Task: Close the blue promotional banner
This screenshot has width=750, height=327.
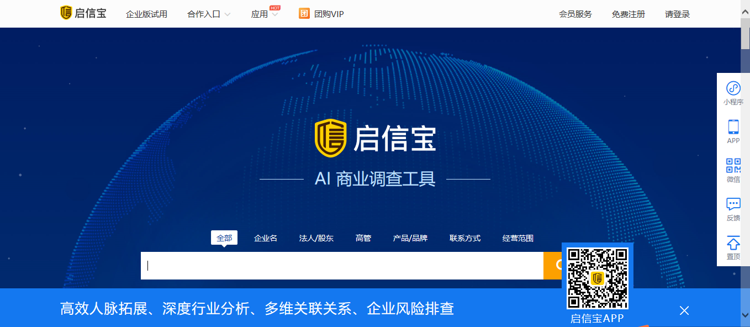Action: coord(684,310)
